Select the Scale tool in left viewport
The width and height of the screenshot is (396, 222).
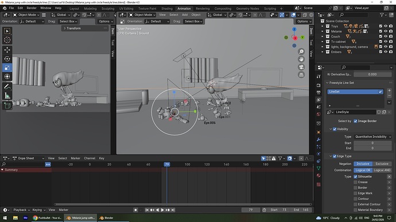pos(7,68)
